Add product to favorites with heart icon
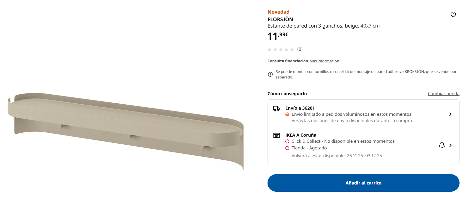The width and height of the screenshot is (469, 202). coord(453,15)
